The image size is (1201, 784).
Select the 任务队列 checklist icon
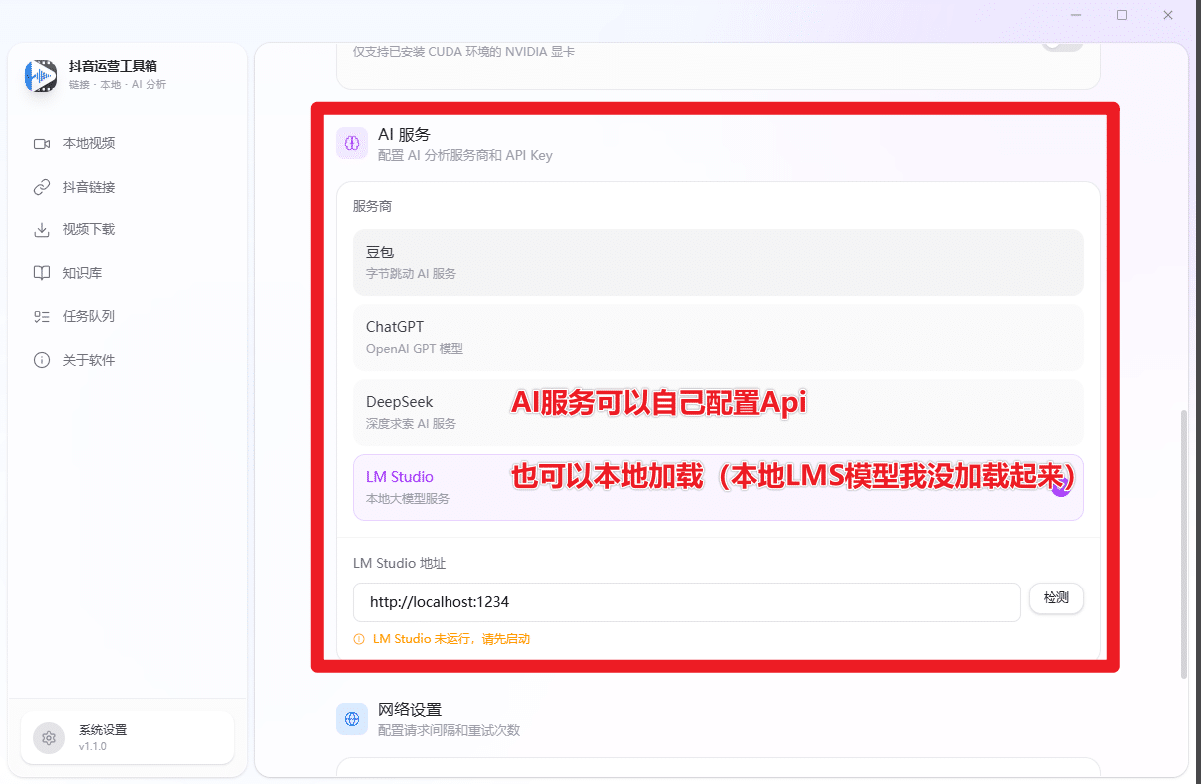41,316
